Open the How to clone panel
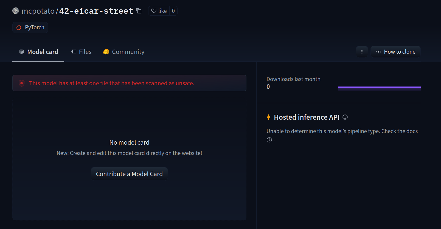 (x=395, y=52)
